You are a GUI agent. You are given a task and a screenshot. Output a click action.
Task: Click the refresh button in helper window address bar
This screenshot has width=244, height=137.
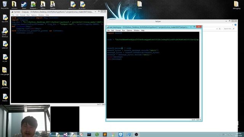(x=220, y=29)
